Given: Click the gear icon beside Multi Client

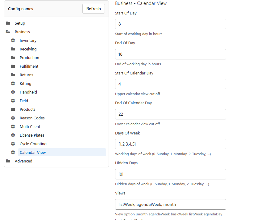Looking at the screenshot, I should coord(13,127).
